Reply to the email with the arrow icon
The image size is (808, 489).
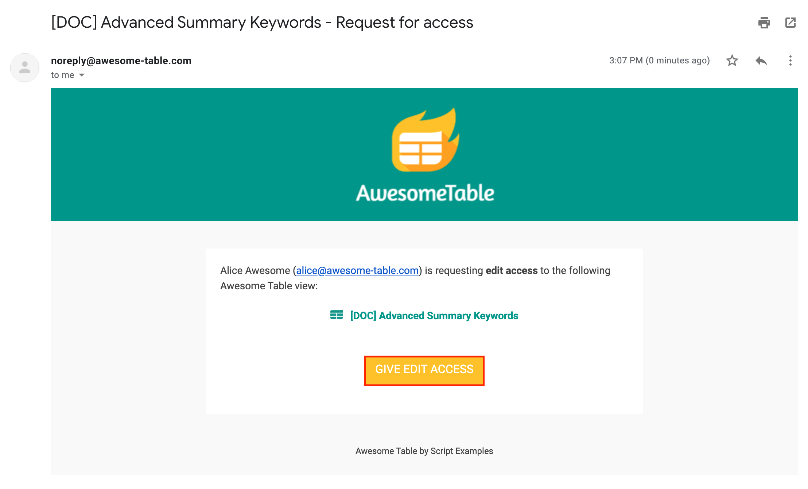pos(761,60)
